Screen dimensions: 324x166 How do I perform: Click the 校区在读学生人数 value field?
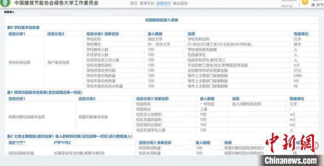(x=212, y=130)
